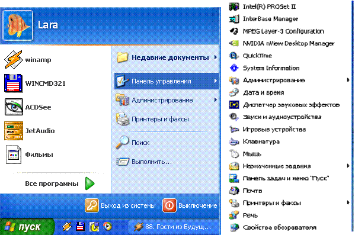The height and width of the screenshot is (235, 355).
Task: Open Недавние документы folder icon
Action: [x=123, y=57]
